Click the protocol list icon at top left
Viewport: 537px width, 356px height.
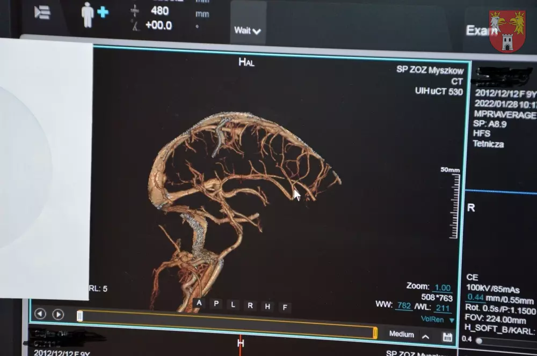[x=42, y=12]
